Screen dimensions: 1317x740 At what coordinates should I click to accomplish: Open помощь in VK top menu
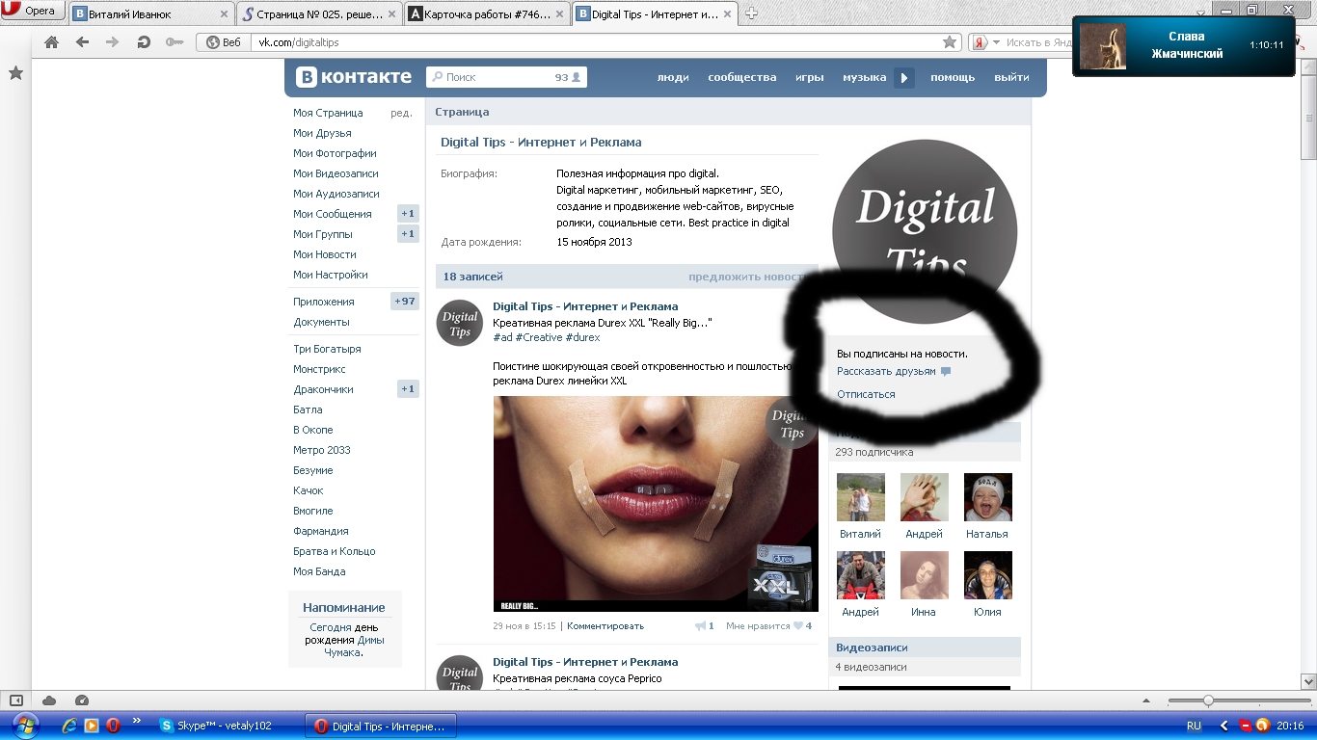(x=953, y=77)
